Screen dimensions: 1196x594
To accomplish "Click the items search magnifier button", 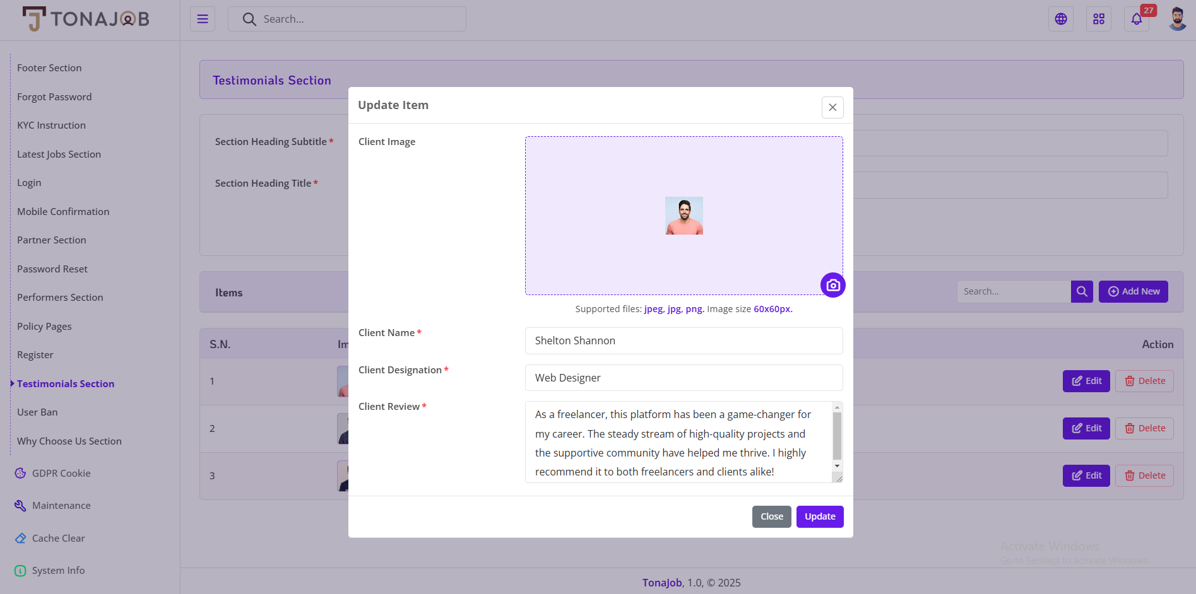I will point(1082,291).
